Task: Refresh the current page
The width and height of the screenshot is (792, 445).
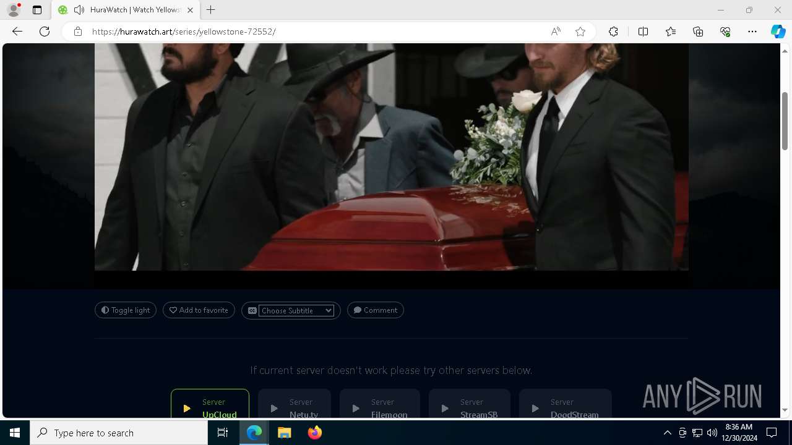Action: tap(45, 32)
